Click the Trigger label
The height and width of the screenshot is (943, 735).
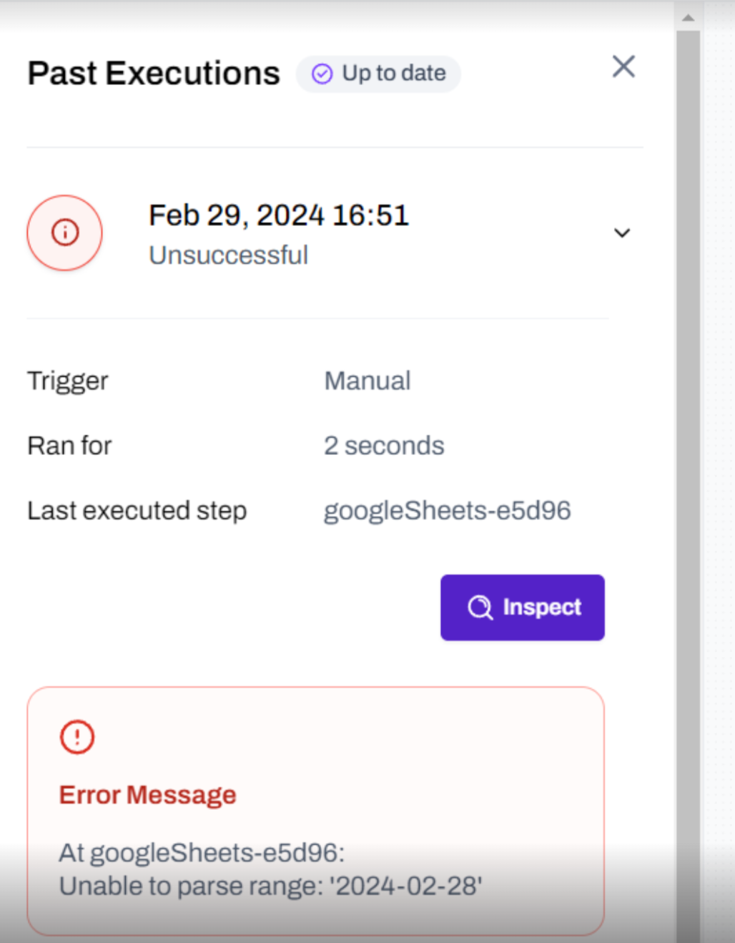point(68,381)
